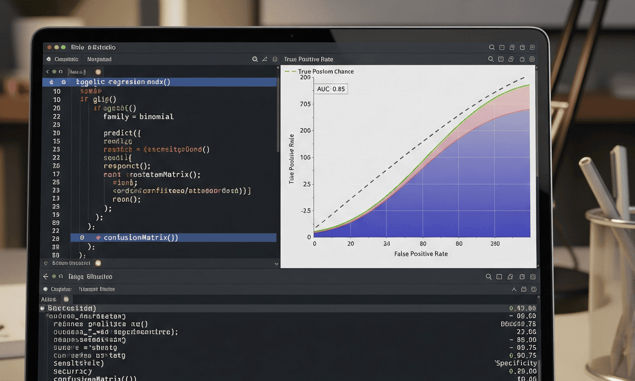Expand the dropdown chevron below the source editor
The height and width of the screenshot is (381, 635).
click(x=276, y=263)
